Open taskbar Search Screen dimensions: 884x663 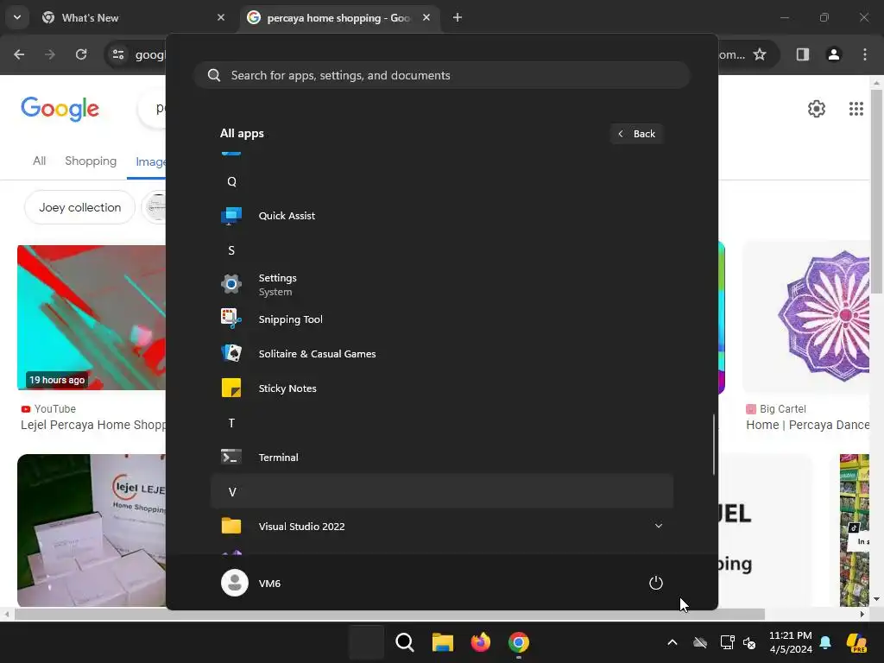[x=404, y=642]
